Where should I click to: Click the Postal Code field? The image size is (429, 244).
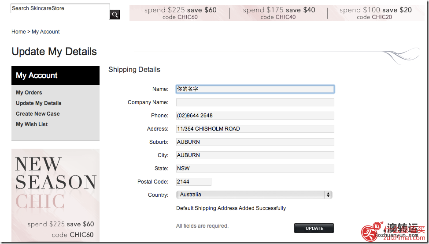(x=194, y=181)
